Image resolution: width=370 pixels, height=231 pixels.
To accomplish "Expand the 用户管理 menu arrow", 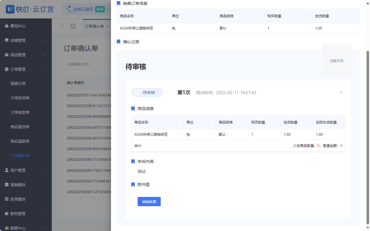I will click(45, 170).
